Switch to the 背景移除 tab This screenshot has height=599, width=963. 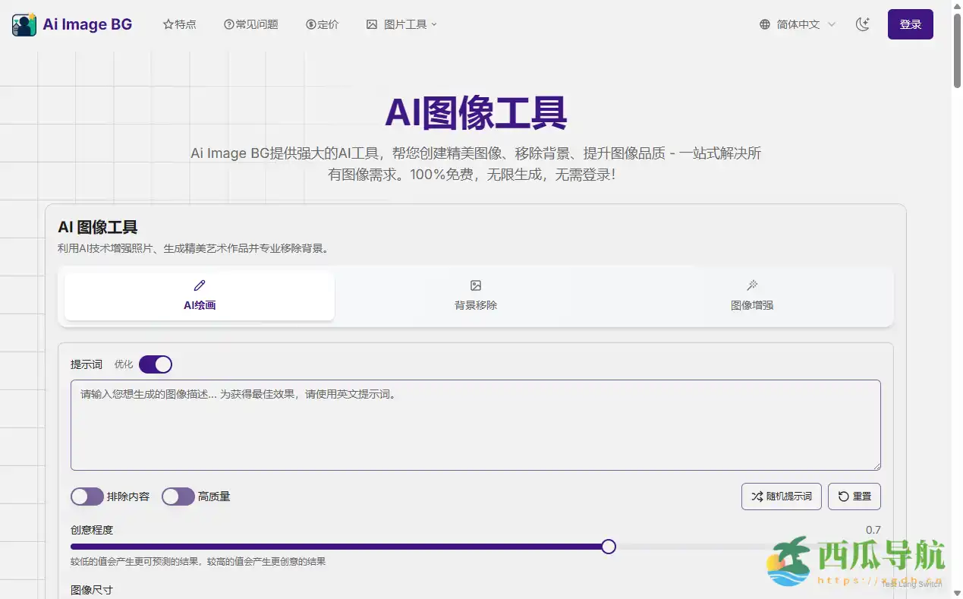[x=475, y=296]
